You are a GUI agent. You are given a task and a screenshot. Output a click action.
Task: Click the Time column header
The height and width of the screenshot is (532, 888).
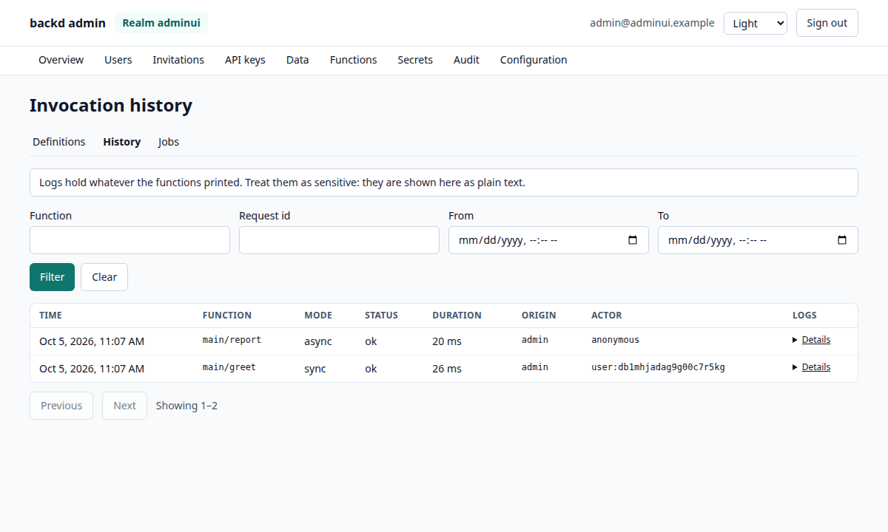(50, 316)
